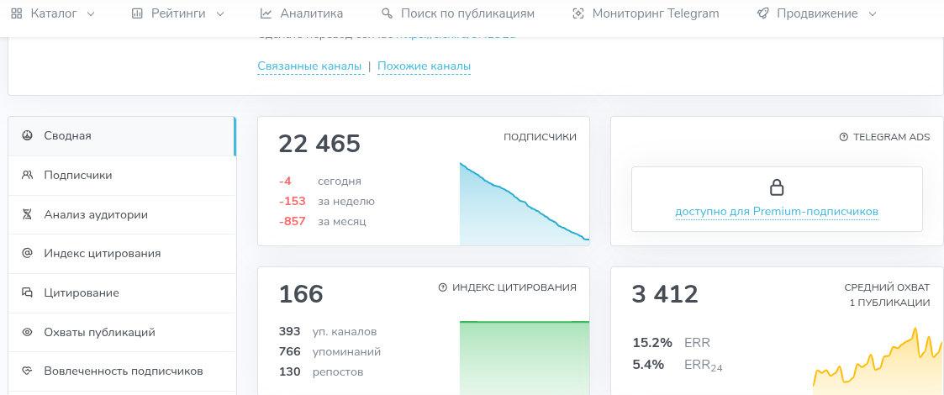Click the -4 сегодня value
This screenshot has width=944, height=395.
pyautogui.click(x=285, y=181)
